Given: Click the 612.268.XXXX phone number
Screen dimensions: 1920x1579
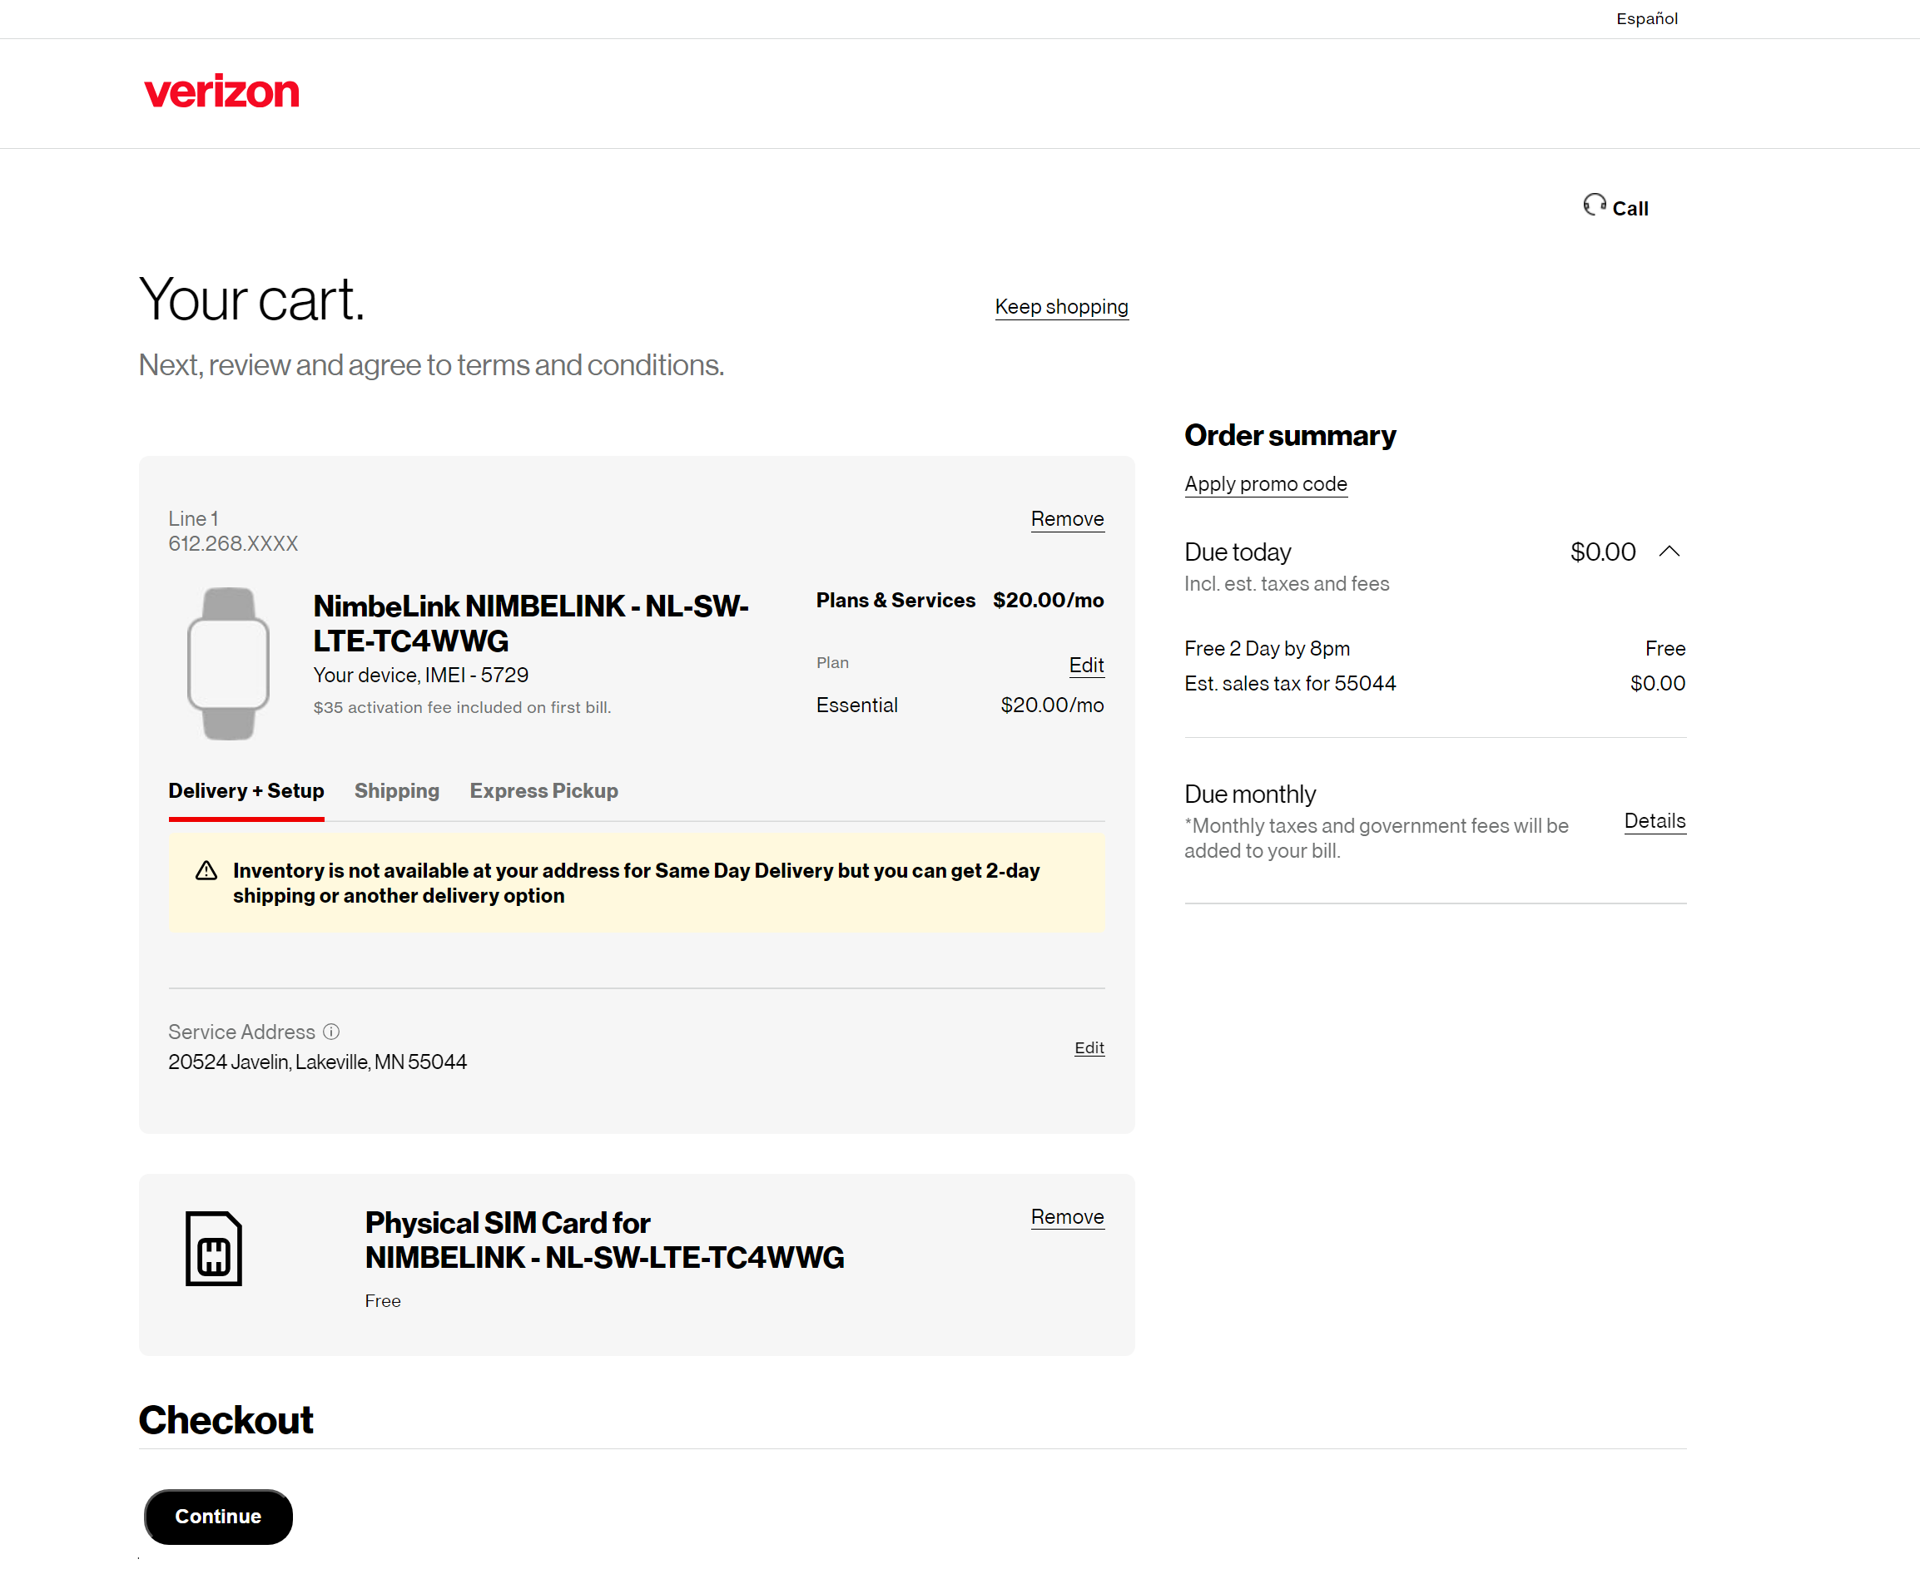Looking at the screenshot, I should [x=233, y=543].
